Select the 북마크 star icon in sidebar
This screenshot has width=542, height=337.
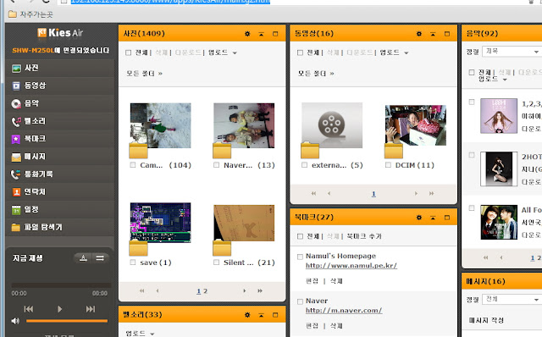point(16,139)
